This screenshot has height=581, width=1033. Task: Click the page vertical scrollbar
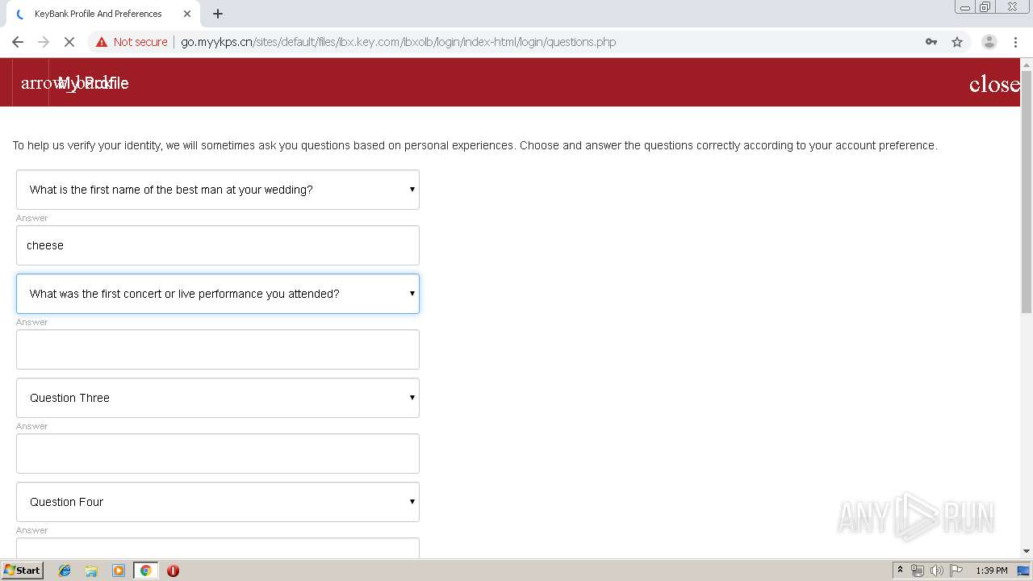[x=1027, y=191]
